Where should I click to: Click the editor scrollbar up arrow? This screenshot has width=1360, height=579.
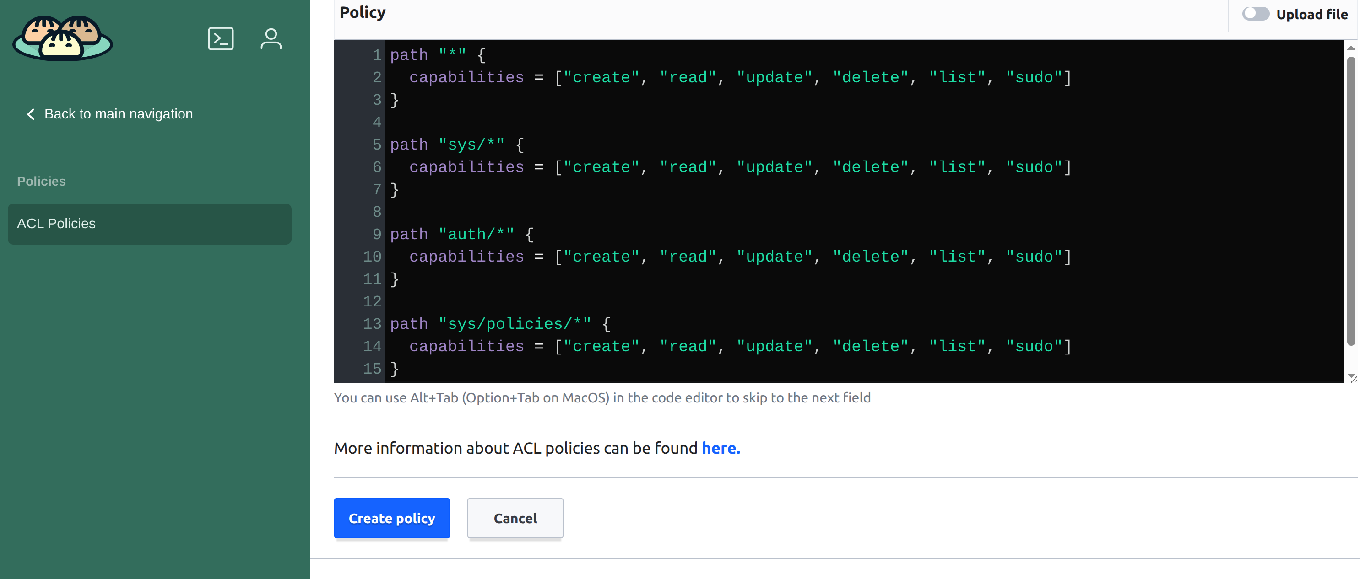(1351, 48)
